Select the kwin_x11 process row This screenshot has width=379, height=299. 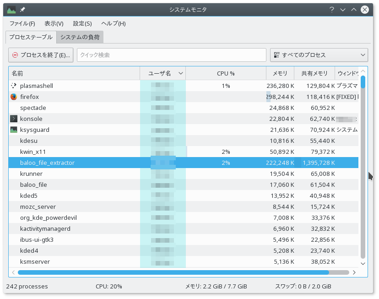184,152
